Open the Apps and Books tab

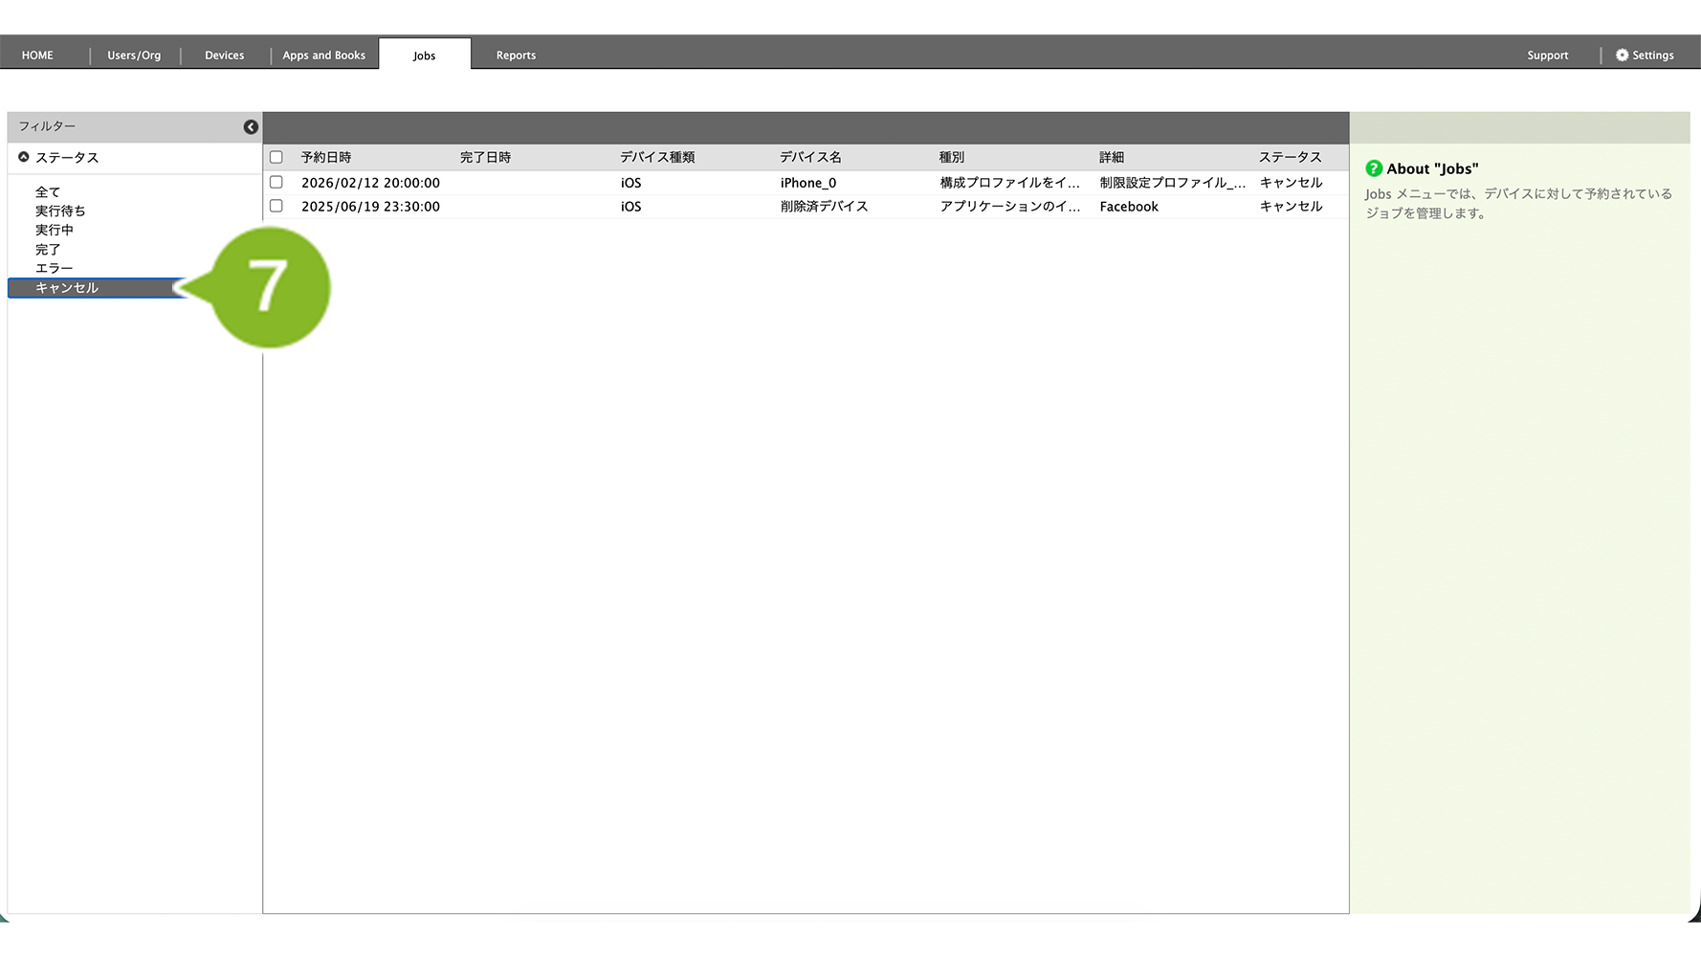[323, 56]
